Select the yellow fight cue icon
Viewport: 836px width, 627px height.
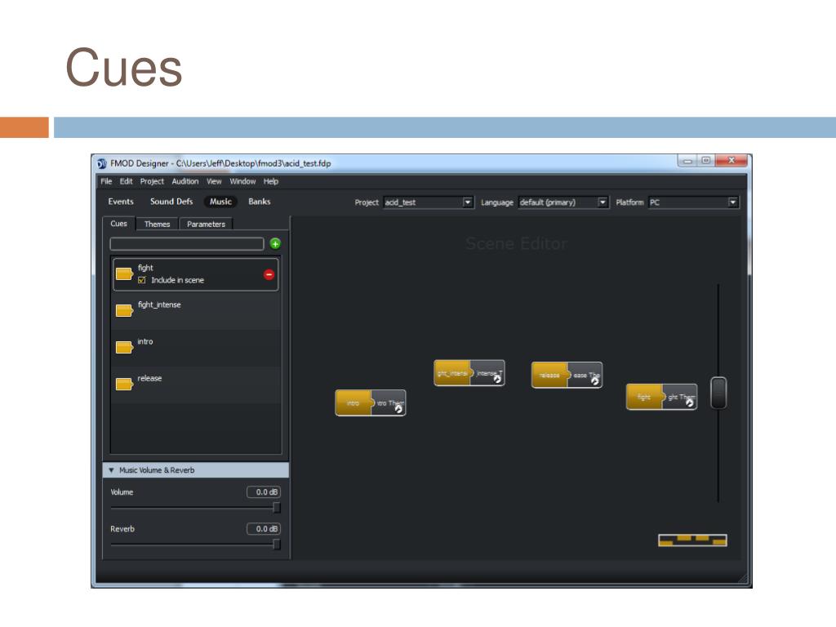pyautogui.click(x=124, y=274)
